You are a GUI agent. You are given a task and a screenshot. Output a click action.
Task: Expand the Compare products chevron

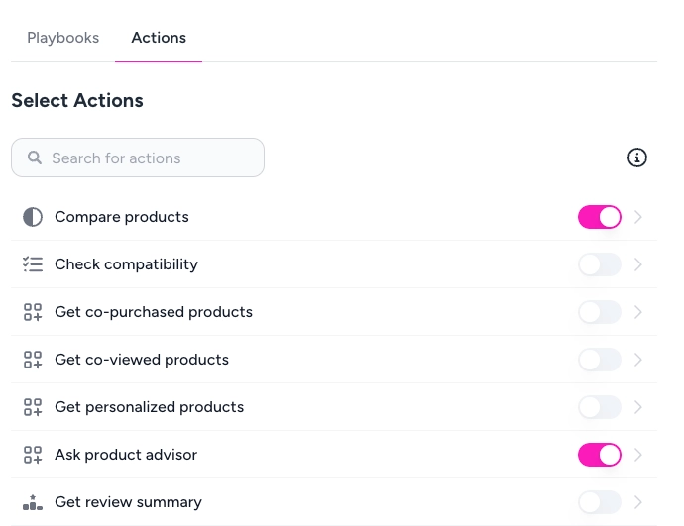click(x=638, y=217)
